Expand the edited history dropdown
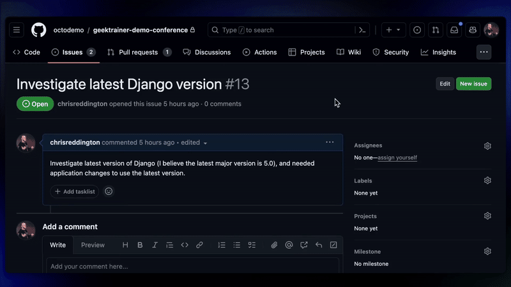 click(x=205, y=143)
